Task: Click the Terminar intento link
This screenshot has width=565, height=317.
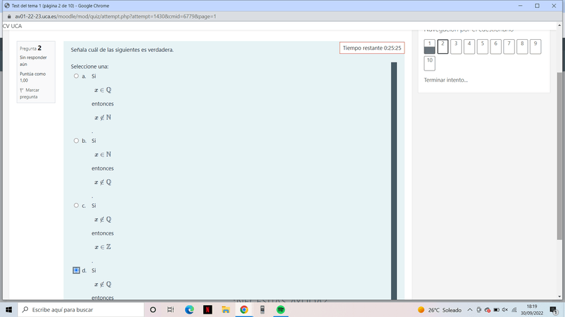Action: click(x=446, y=80)
